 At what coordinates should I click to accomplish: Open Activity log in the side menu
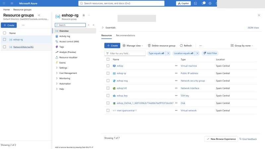tap(65, 36)
